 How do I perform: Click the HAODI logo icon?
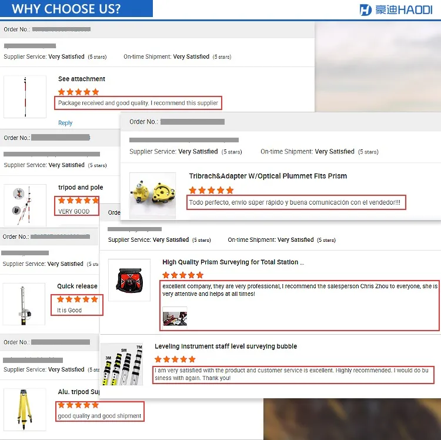[x=365, y=10]
